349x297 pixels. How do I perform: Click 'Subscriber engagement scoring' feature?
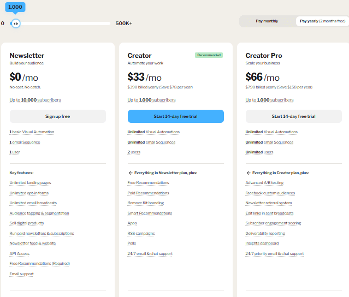[x=273, y=223]
